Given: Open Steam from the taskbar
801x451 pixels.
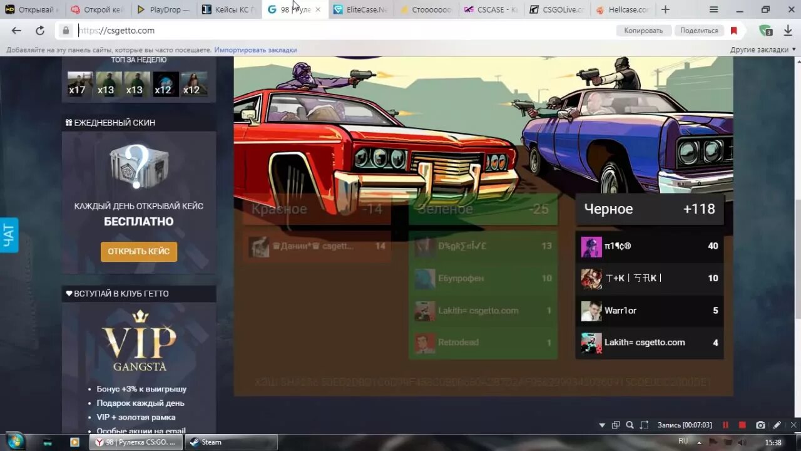Looking at the screenshot, I should tap(232, 442).
